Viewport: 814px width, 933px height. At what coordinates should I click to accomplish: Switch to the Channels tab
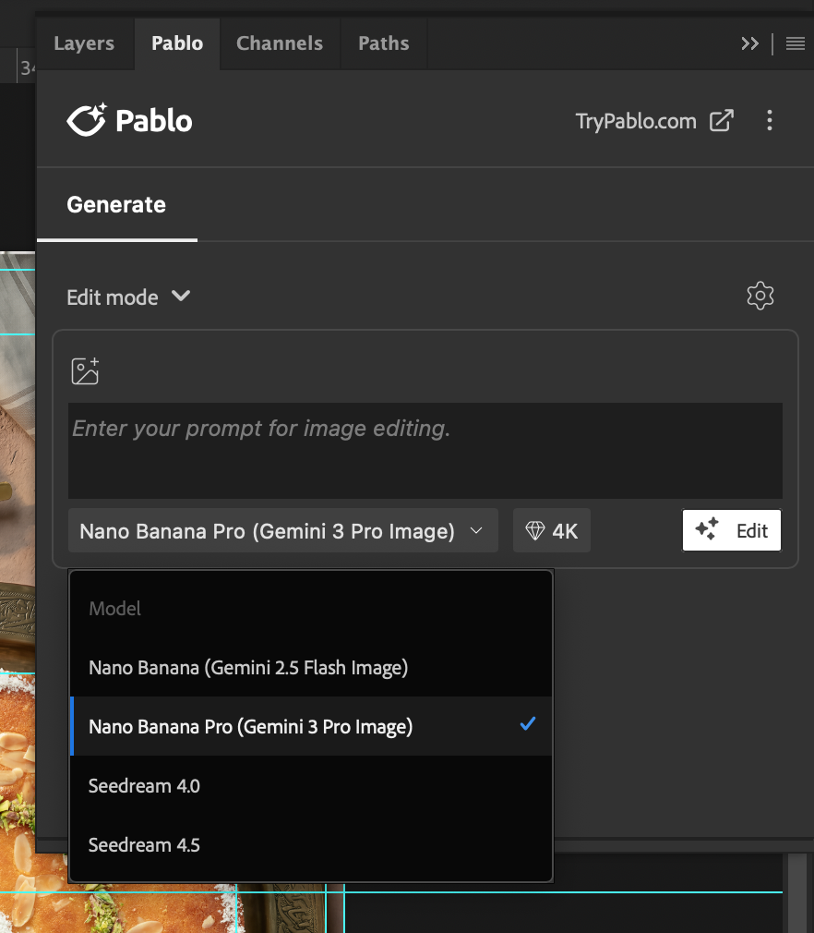[x=279, y=42]
